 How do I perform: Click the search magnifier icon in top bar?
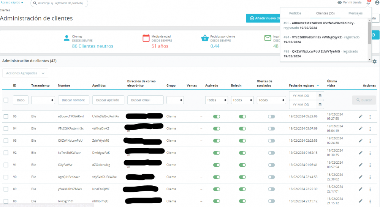tap(35, 3)
